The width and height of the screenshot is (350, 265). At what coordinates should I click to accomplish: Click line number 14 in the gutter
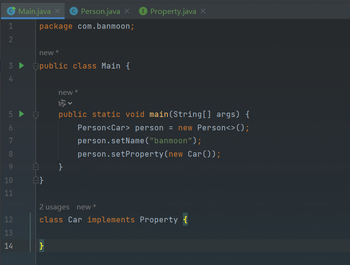pos(9,246)
